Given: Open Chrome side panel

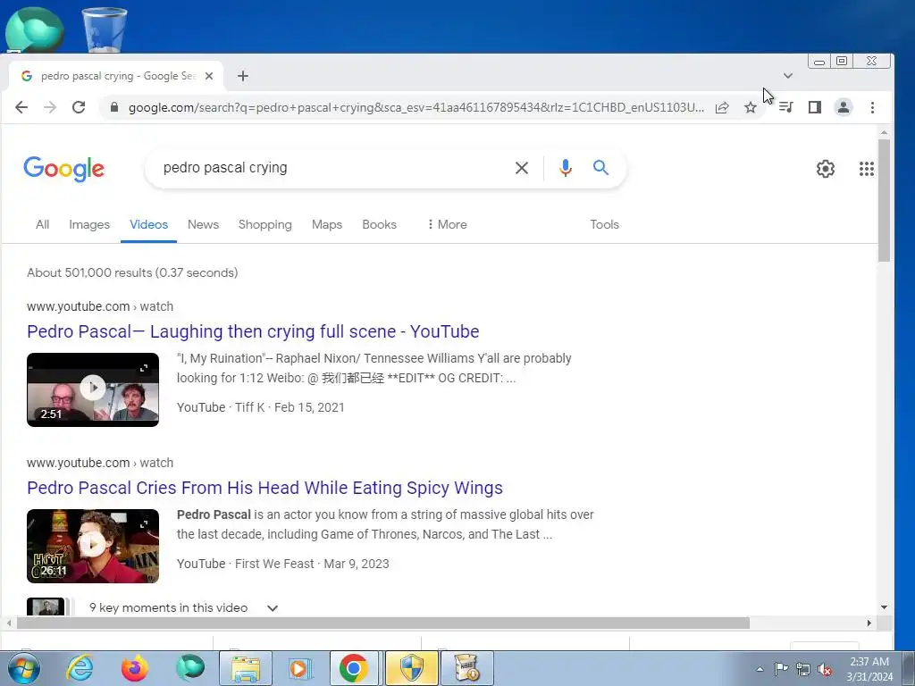Looking at the screenshot, I should (815, 107).
